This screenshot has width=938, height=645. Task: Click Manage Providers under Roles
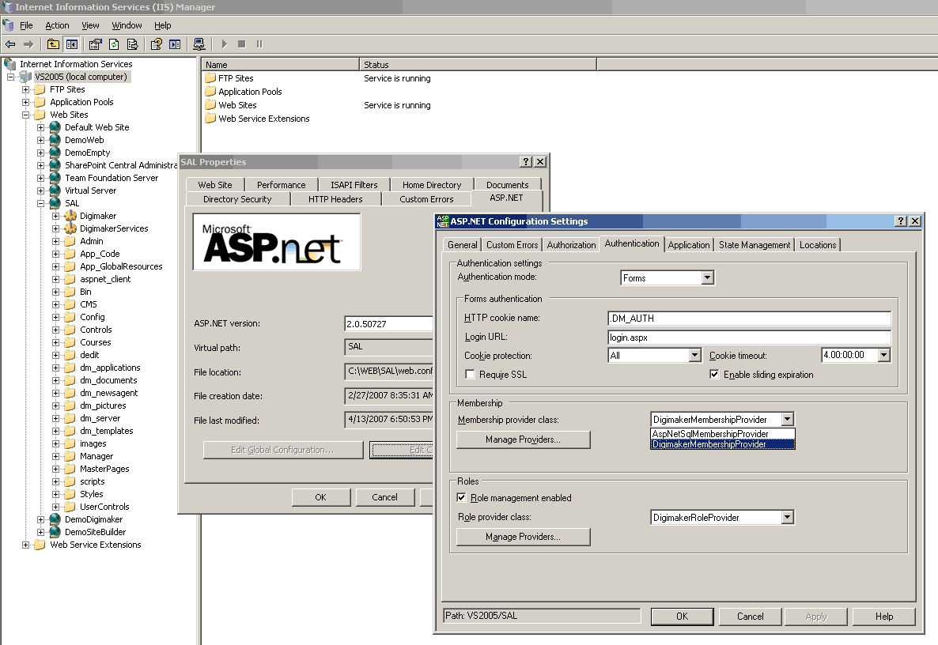point(523,537)
